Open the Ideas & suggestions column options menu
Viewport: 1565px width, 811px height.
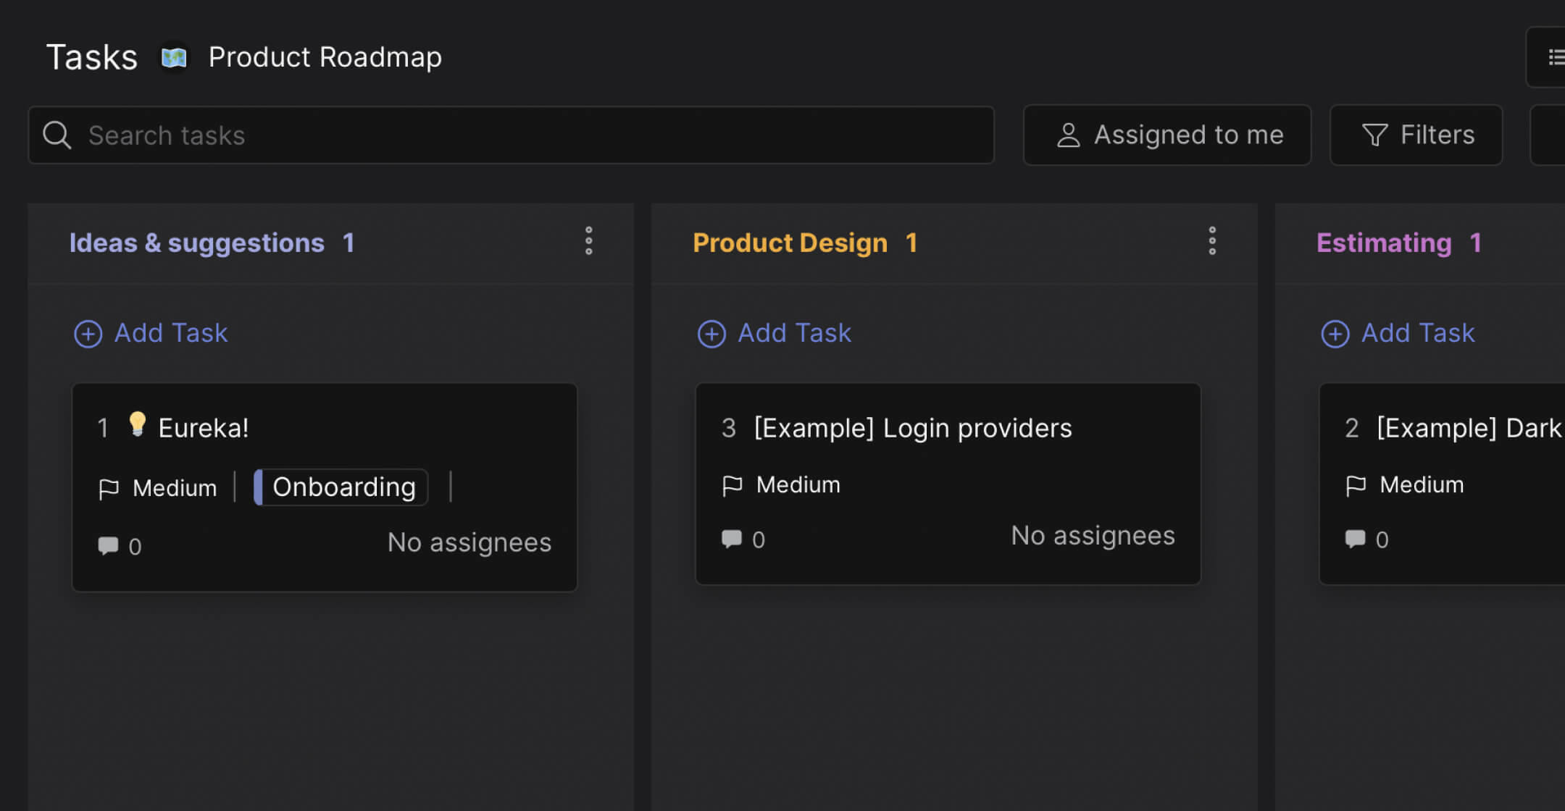click(x=589, y=241)
